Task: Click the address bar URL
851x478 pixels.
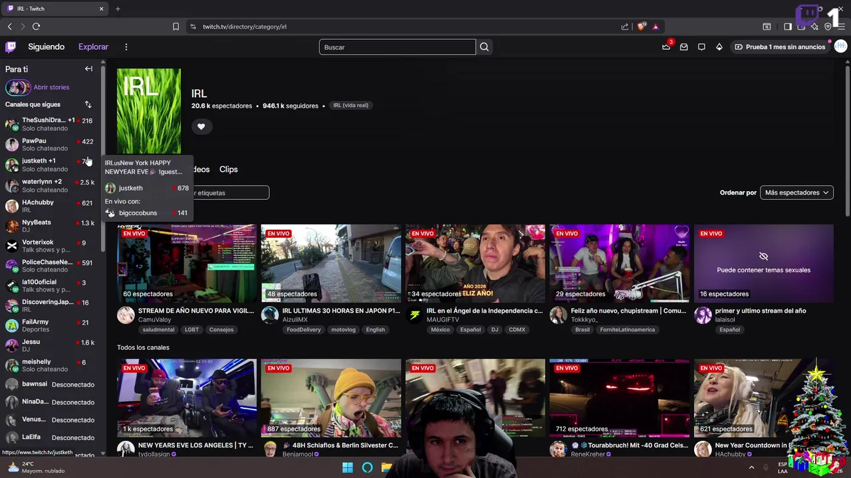Action: (245, 27)
